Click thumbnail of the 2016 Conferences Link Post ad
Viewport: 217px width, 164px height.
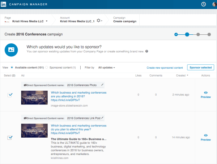click(34, 130)
